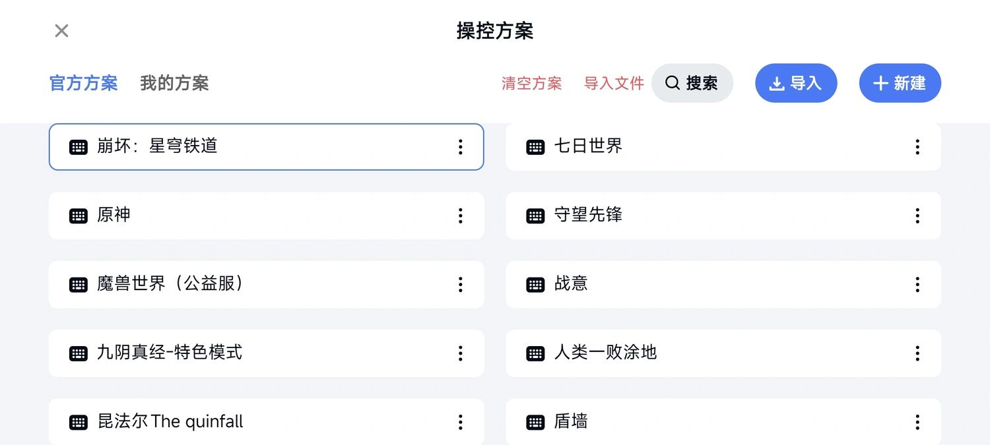Open the options menu for 人类一败涂地

coord(917,353)
